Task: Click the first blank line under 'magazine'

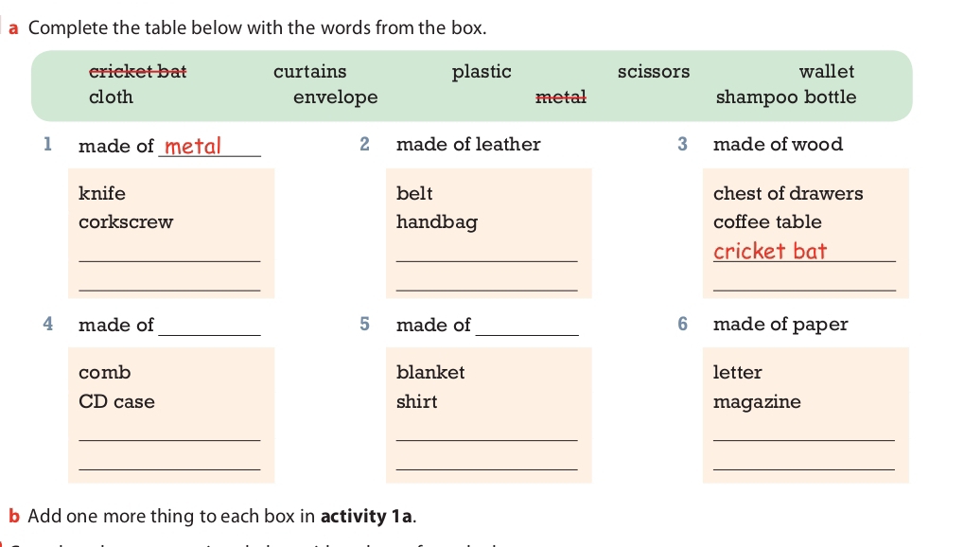Action: pos(803,432)
